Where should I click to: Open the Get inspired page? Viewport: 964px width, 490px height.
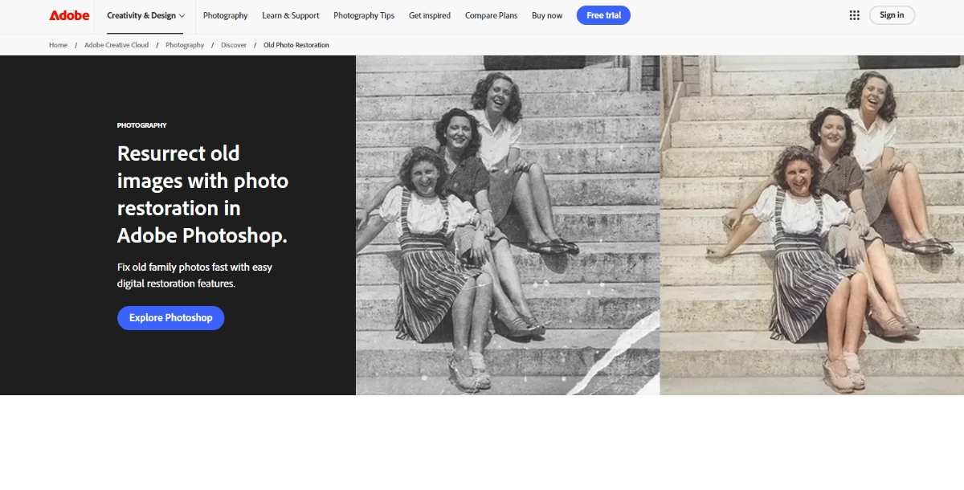(x=430, y=15)
